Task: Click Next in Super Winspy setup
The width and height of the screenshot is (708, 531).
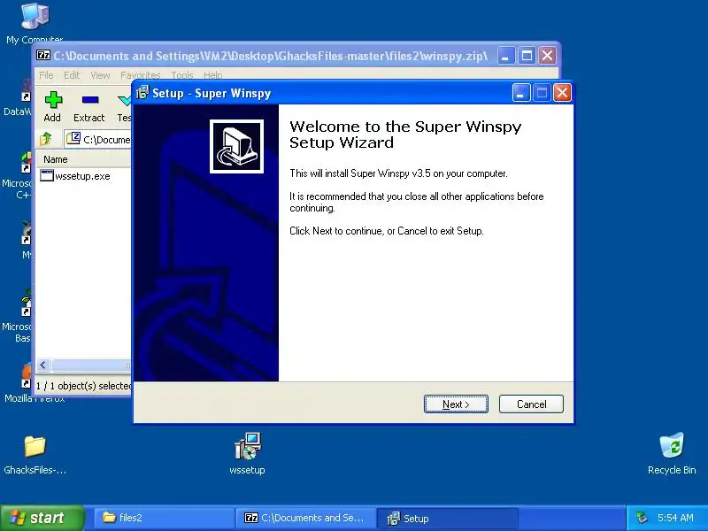Action: click(x=456, y=404)
